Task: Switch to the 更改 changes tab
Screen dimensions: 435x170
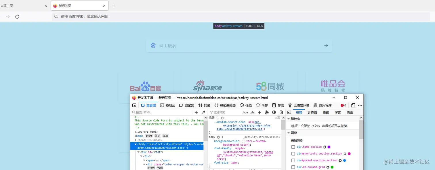Action: click(x=326, y=112)
